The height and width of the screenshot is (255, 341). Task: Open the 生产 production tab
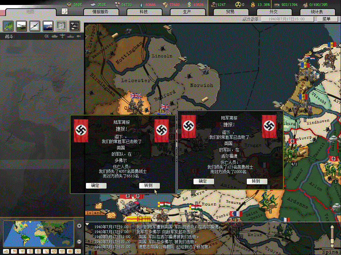tap(187, 12)
